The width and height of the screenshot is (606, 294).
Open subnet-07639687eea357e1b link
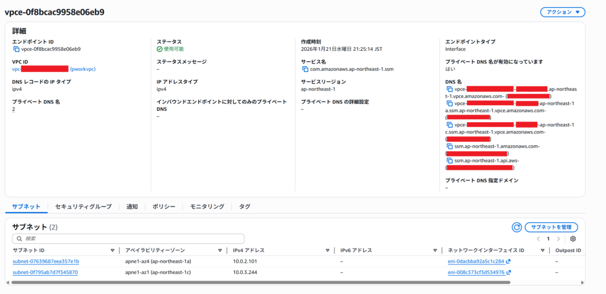(x=46, y=262)
